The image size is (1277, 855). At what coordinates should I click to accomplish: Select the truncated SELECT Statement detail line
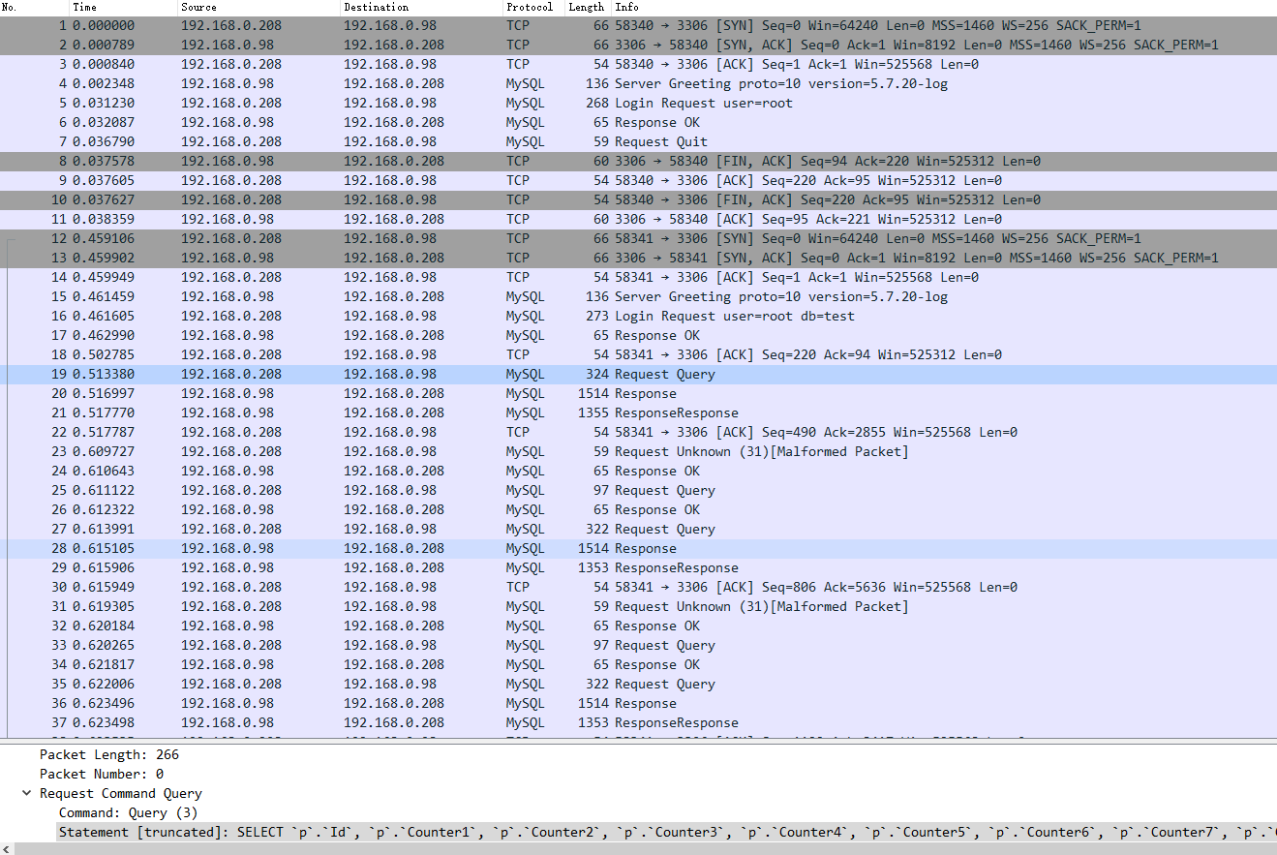[x=667, y=832]
